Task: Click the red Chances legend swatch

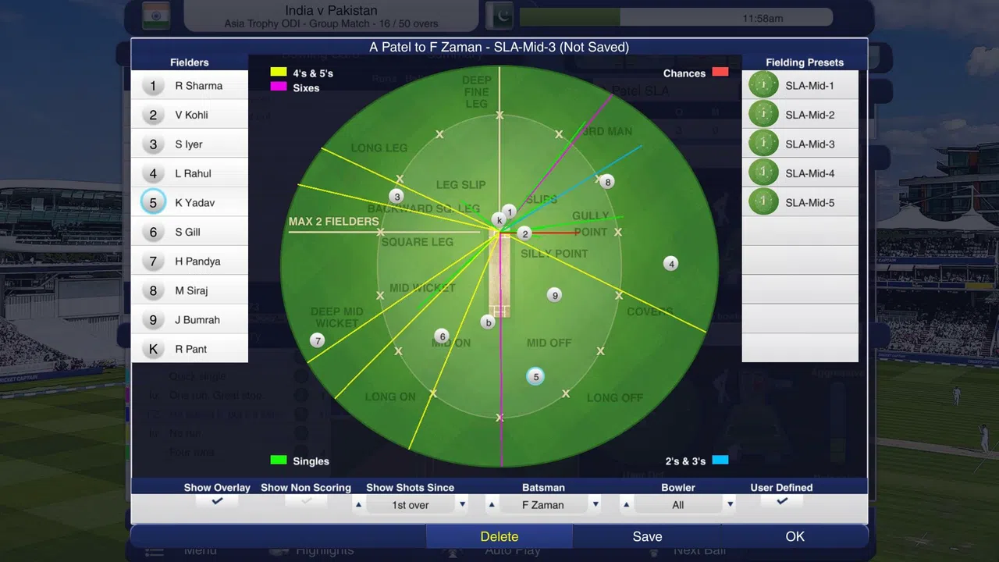Action: pyautogui.click(x=720, y=72)
